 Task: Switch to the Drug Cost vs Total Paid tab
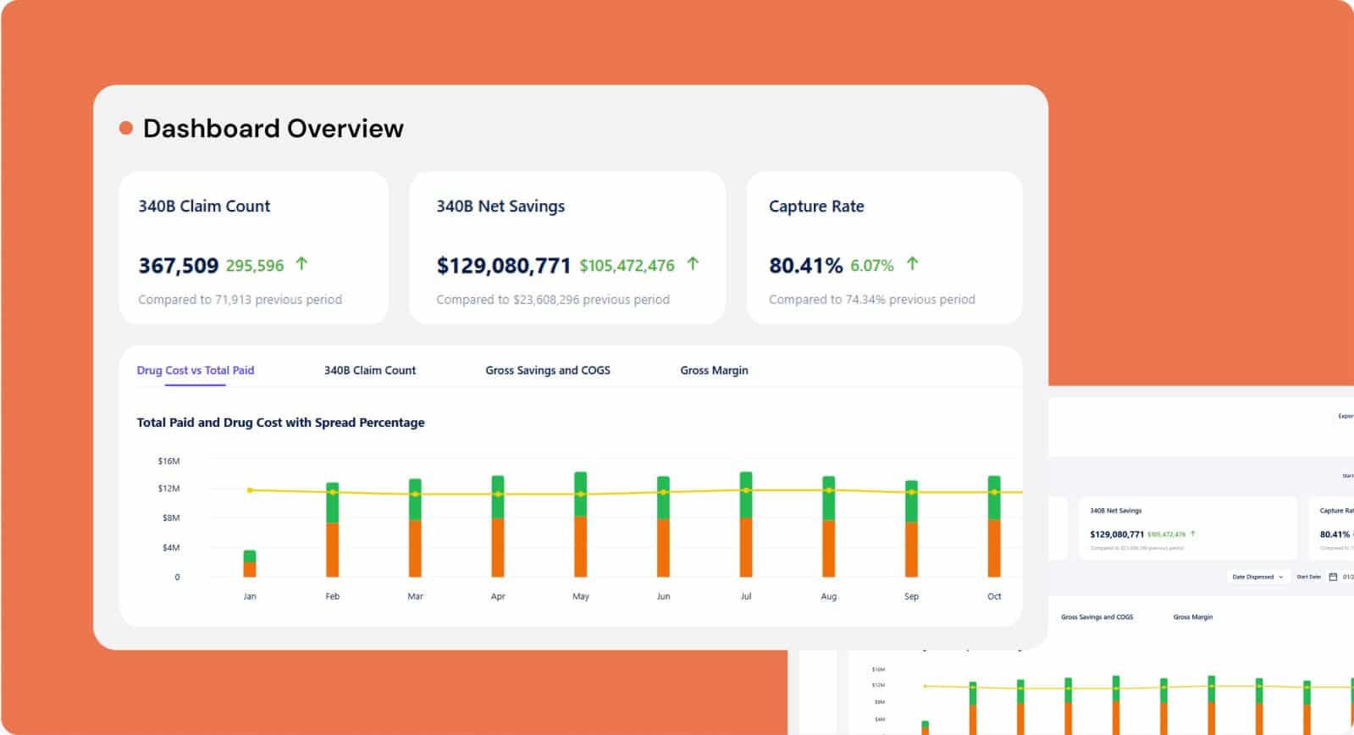click(196, 371)
